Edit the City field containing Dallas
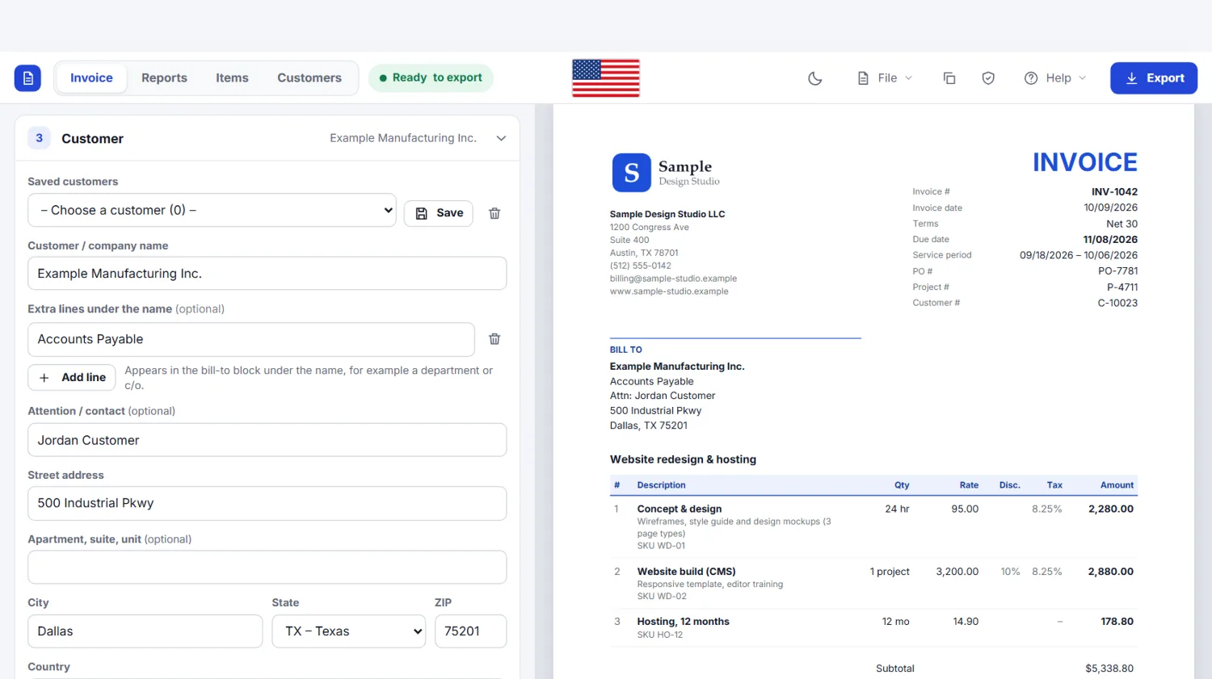Viewport: 1212px width, 679px height. coord(145,631)
